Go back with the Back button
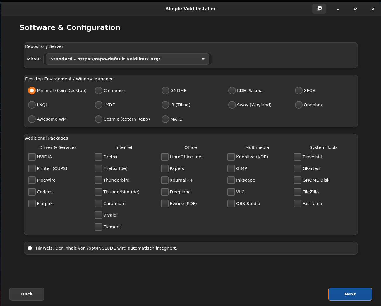The width and height of the screenshot is (381, 306). click(x=27, y=294)
